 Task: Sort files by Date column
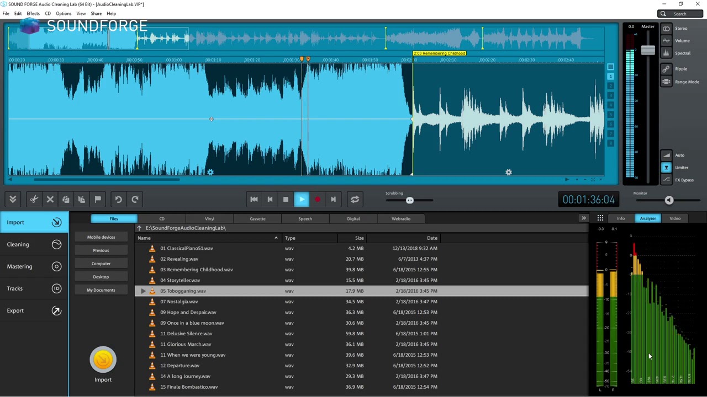tap(403, 238)
